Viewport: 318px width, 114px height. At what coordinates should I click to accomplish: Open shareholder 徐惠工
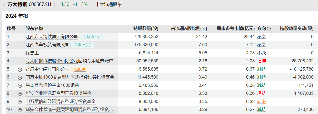[32, 53]
